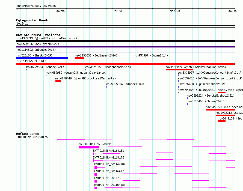Click the 95770k ruler tick label

(175, 11)
